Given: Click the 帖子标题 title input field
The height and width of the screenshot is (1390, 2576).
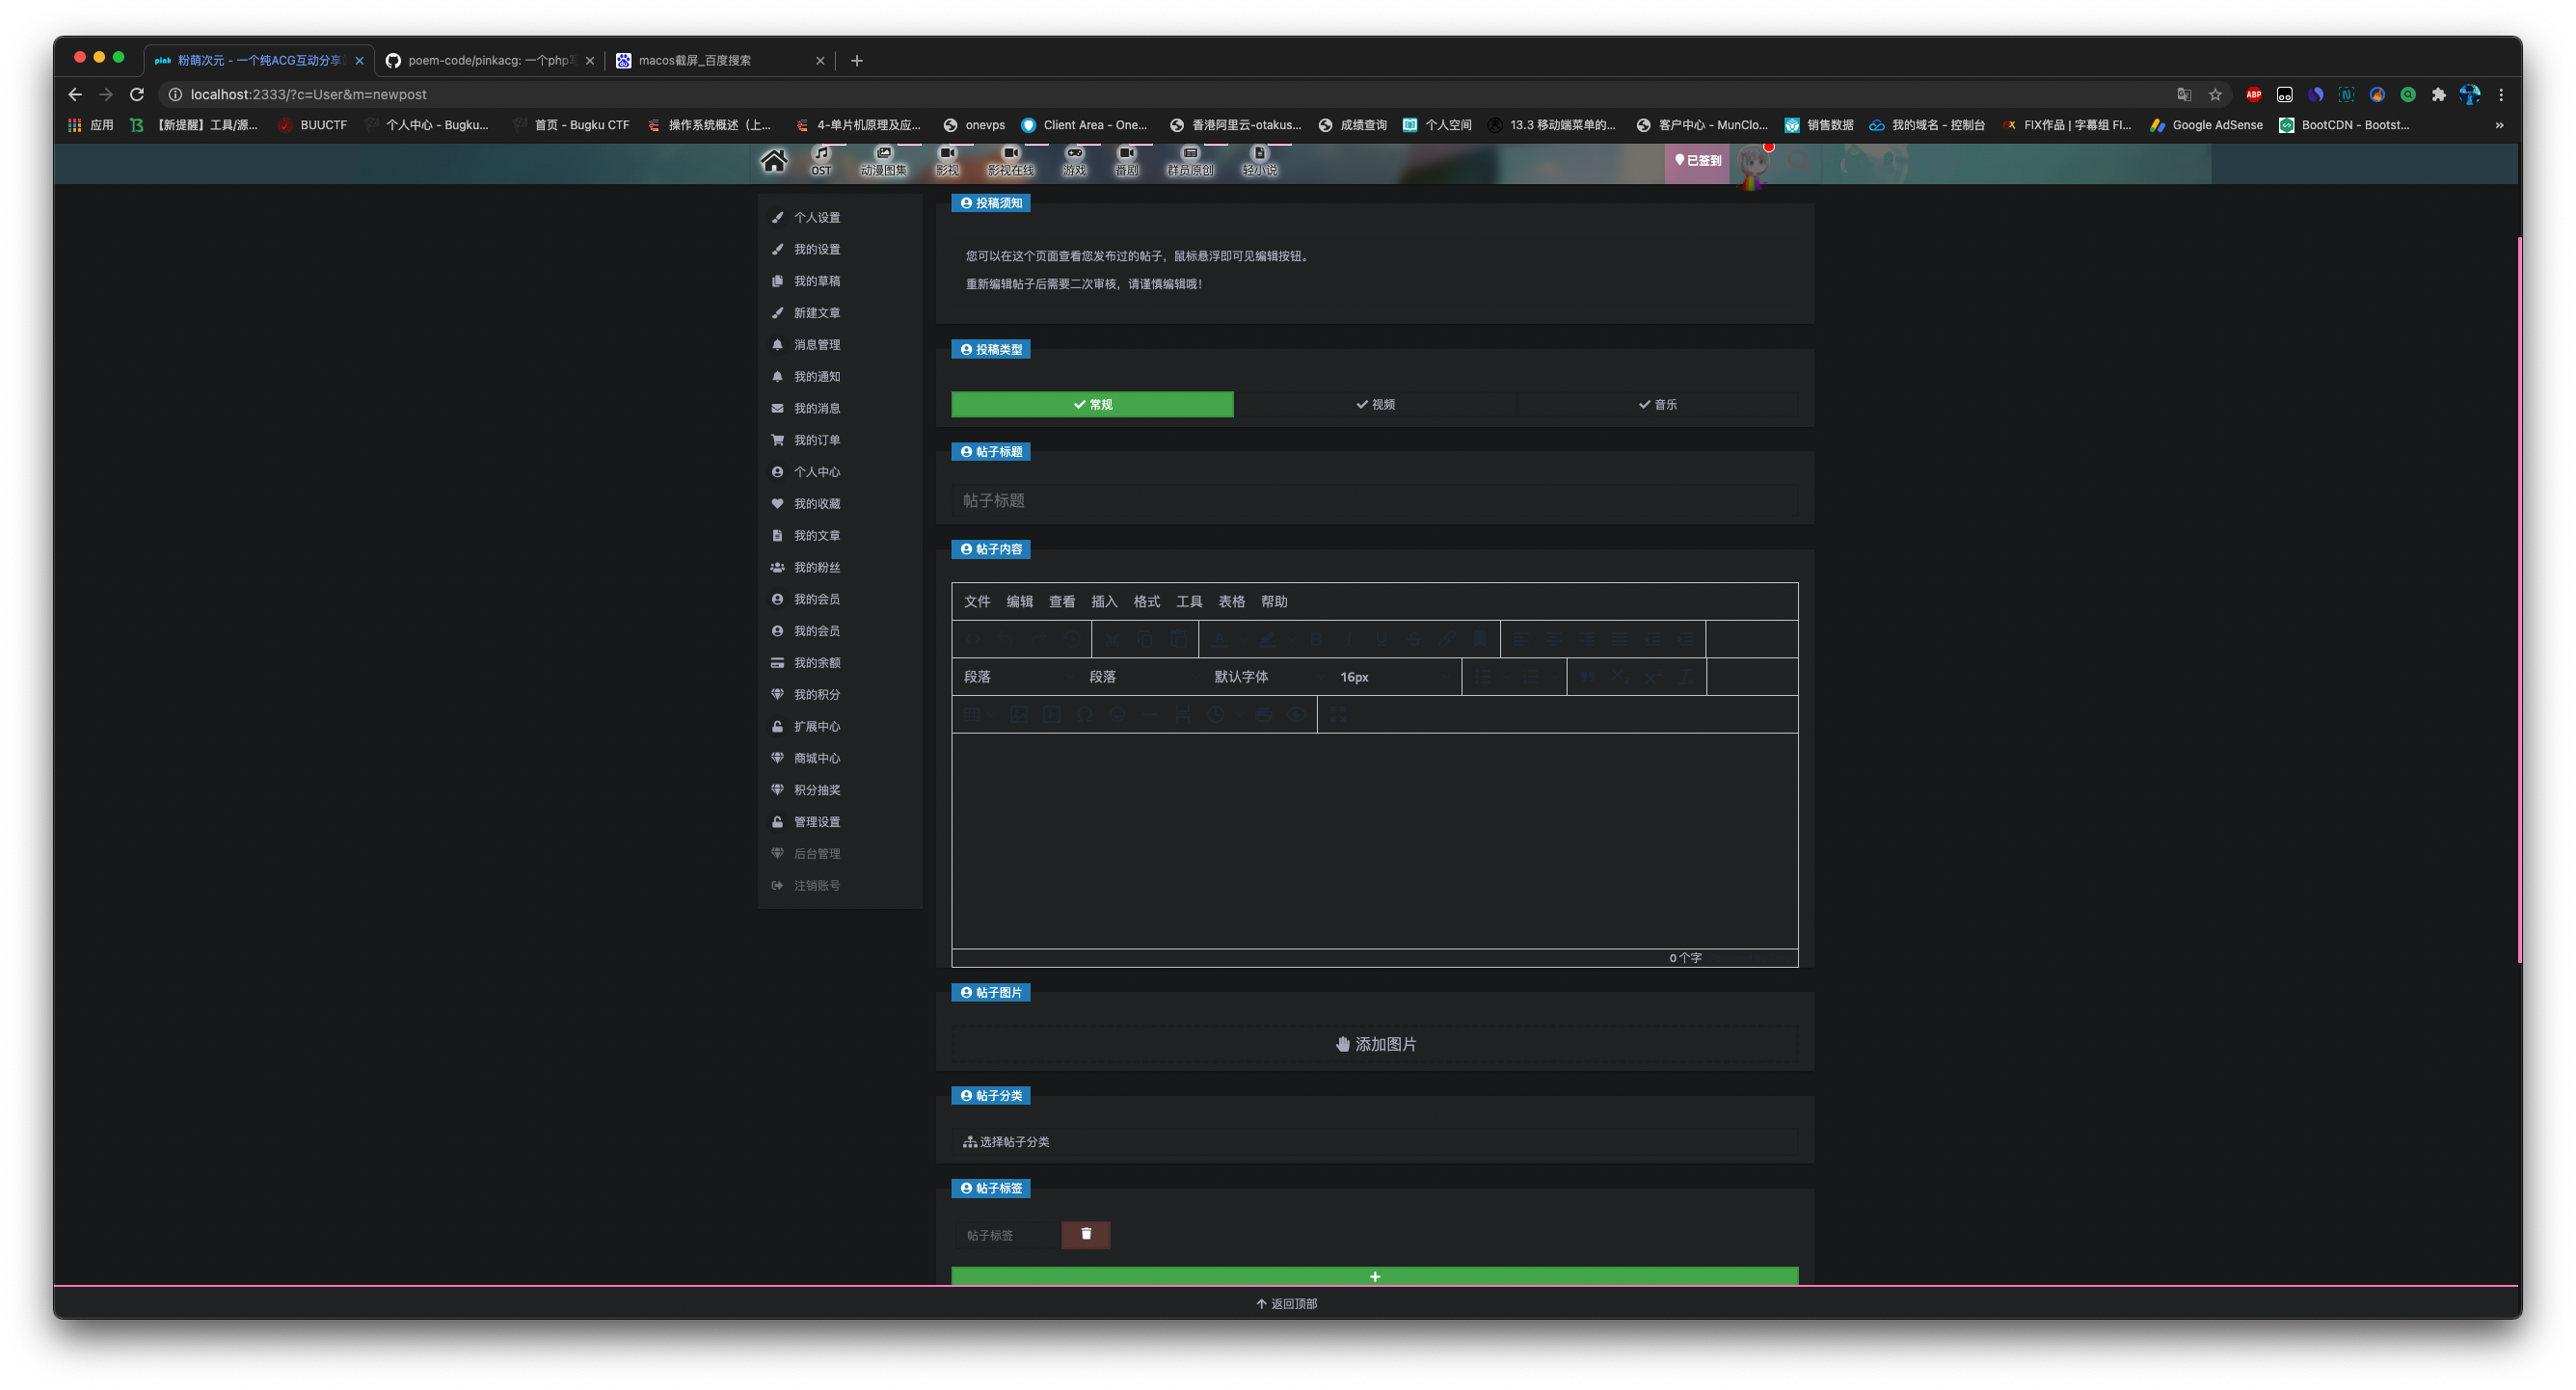Looking at the screenshot, I should coord(1375,500).
